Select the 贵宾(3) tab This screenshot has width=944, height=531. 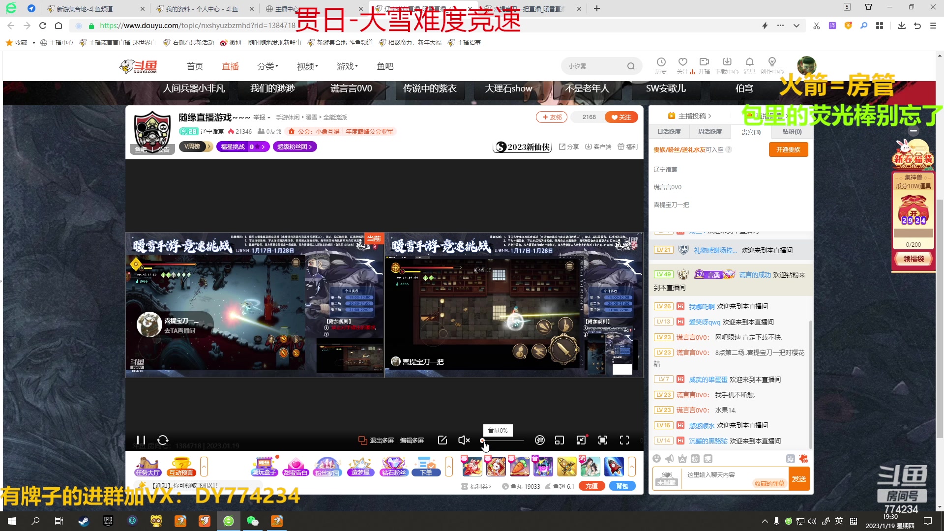[751, 132]
